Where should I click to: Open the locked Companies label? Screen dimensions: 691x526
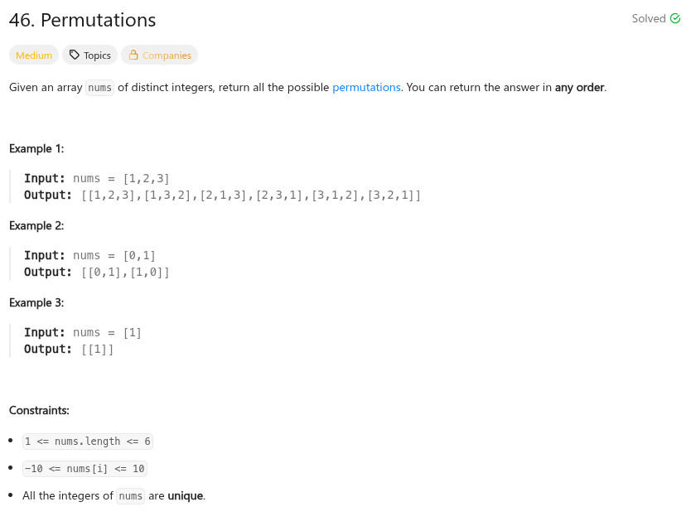coord(167,55)
